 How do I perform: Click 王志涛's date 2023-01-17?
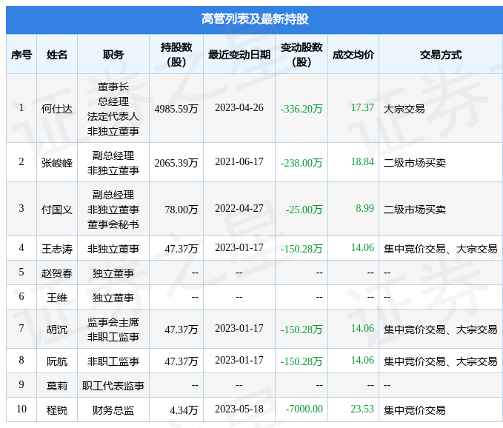(239, 247)
